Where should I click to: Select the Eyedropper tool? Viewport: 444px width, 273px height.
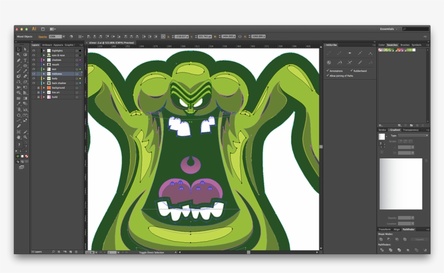click(19, 104)
